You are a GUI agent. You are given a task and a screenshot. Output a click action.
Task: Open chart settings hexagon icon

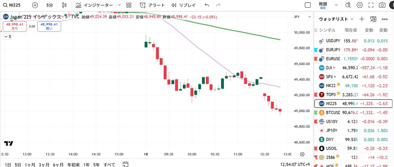point(360,5)
